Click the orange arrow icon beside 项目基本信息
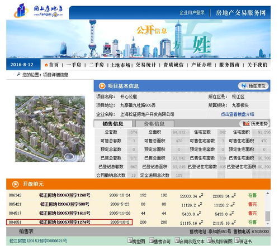The height and width of the screenshot is (246, 279). pyautogui.click(x=102, y=86)
